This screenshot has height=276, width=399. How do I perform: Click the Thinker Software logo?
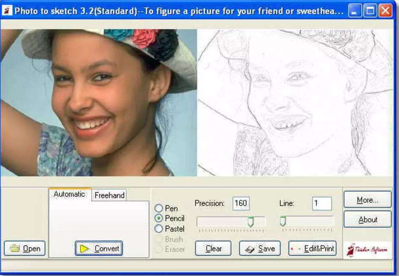[x=367, y=250]
